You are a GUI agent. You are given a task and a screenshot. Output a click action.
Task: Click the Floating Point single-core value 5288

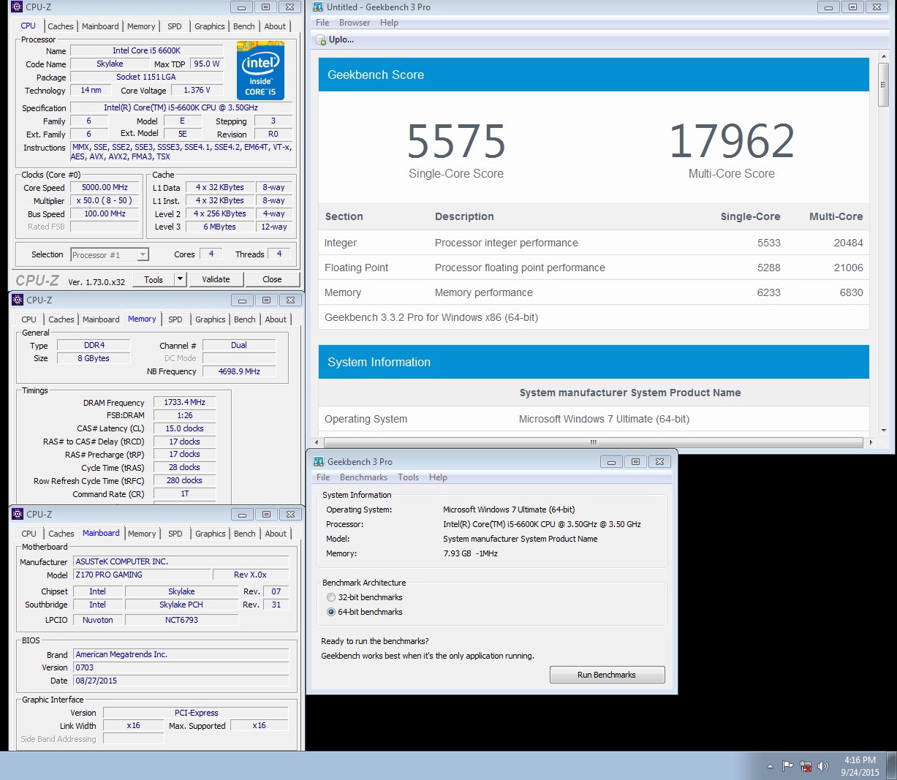[769, 268]
